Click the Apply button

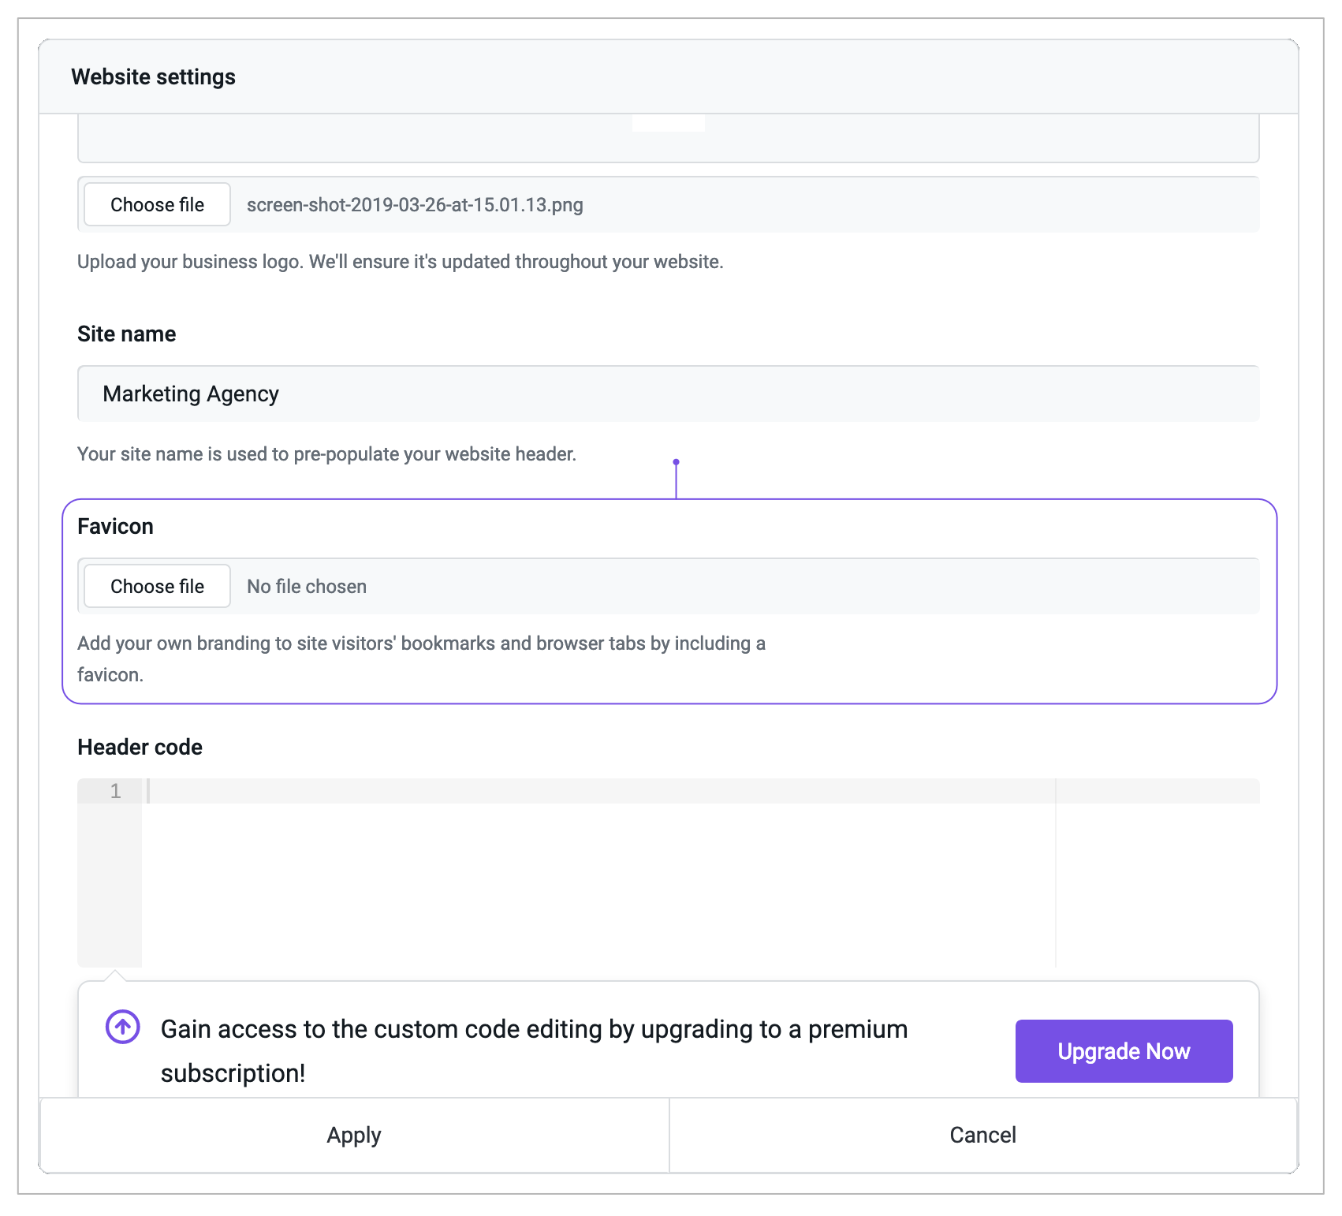[x=354, y=1135]
